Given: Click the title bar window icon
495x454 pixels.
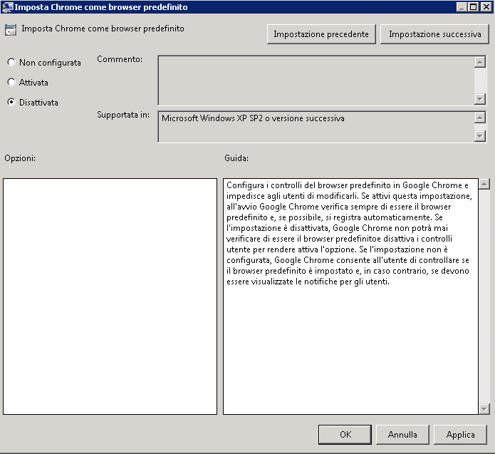Looking at the screenshot, I should (x=8, y=7).
